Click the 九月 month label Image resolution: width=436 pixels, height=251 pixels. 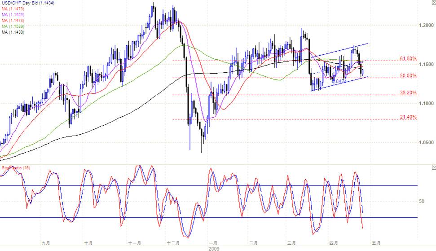46,243
